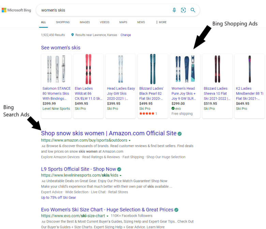Click the Microsoft Bing logo
The width and height of the screenshot is (266, 229).
click(16, 10)
